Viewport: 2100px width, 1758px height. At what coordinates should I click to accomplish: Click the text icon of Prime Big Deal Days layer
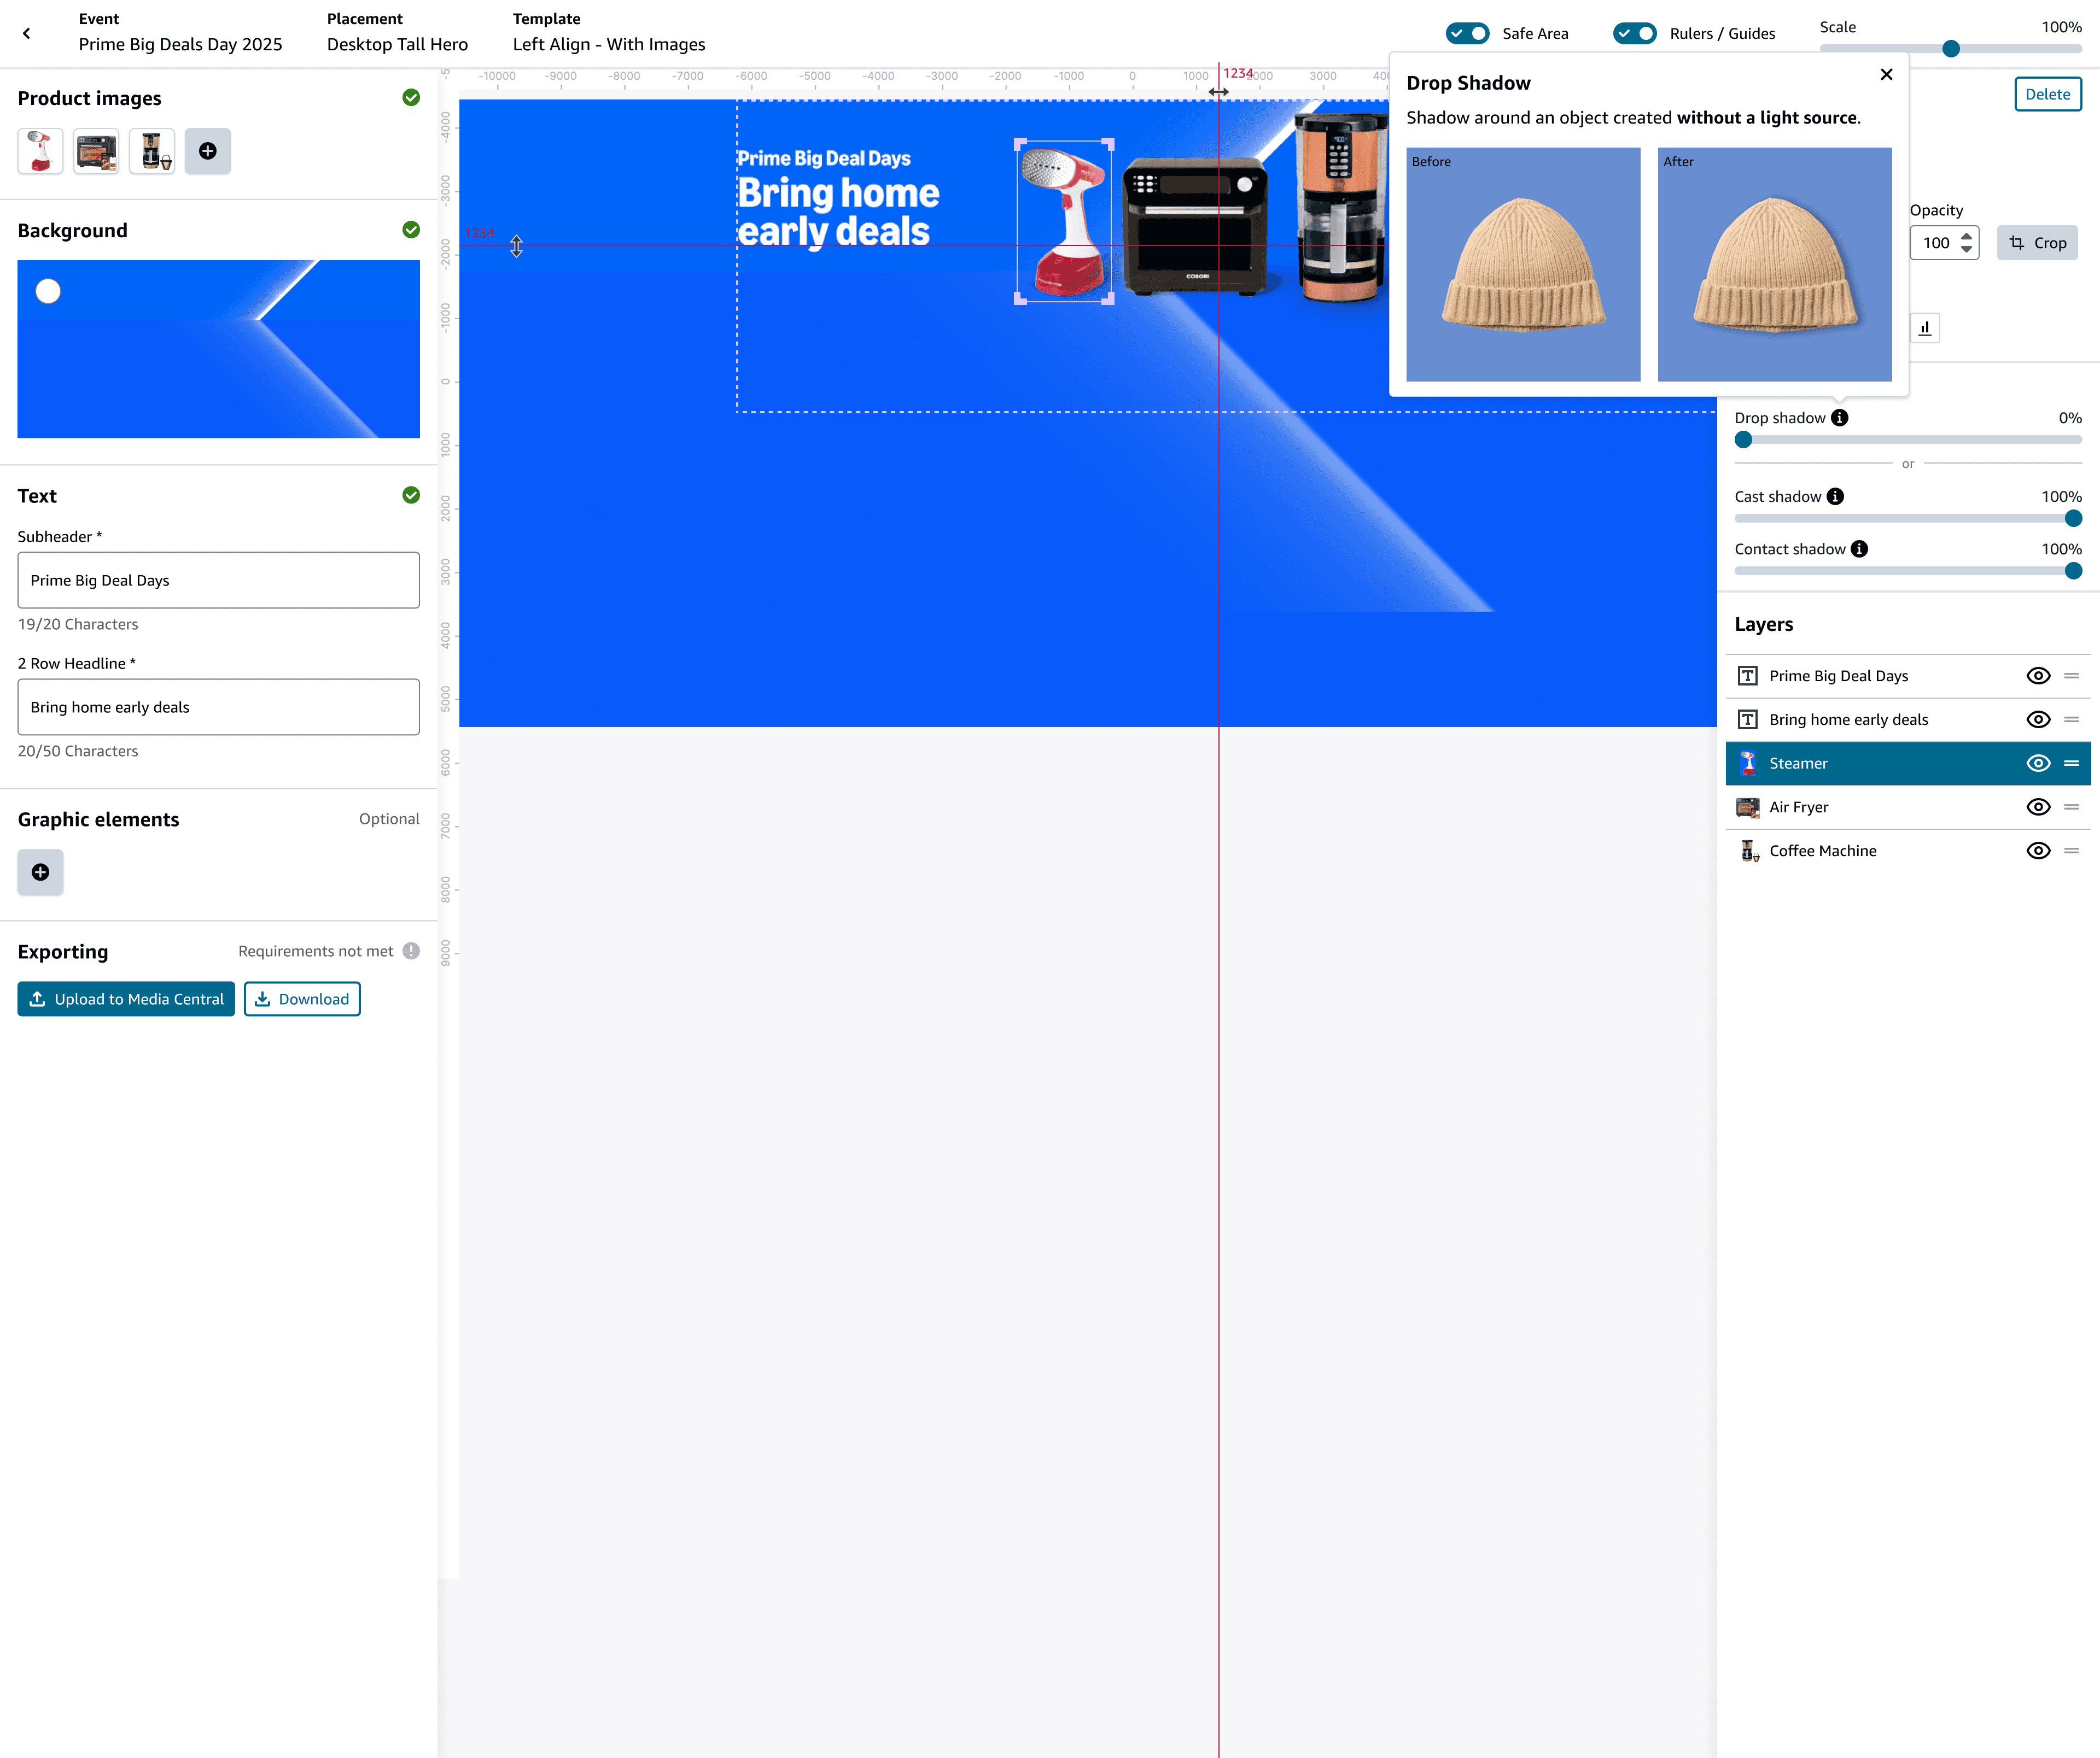[1748, 676]
